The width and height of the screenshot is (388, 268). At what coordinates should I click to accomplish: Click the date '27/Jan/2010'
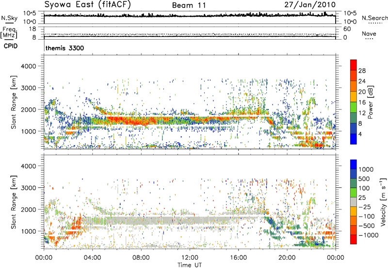[x=310, y=5]
